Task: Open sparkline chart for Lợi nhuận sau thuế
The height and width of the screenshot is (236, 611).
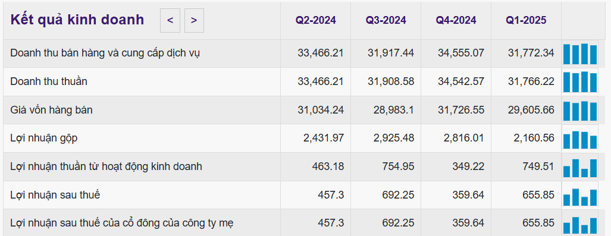Action: 580,195
